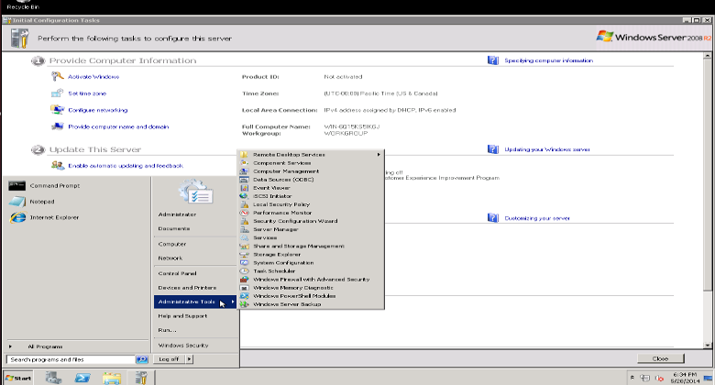This screenshot has width=715, height=385.
Task: Select Control Panel in Start menu
Action: 178,274
